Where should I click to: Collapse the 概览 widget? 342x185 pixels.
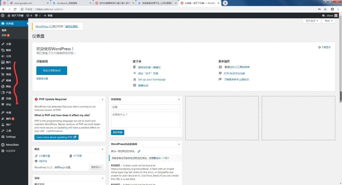103,149
